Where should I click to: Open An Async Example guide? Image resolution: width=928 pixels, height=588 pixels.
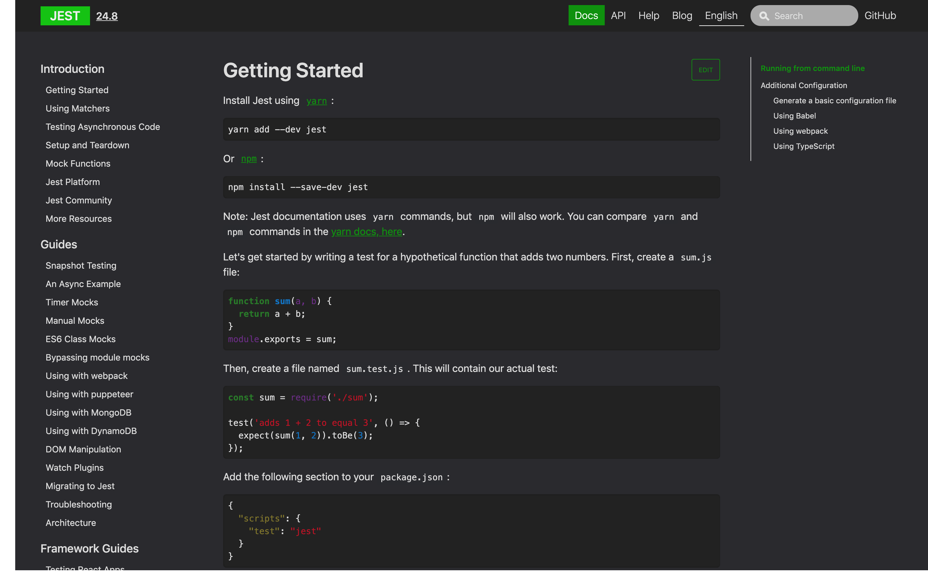click(83, 284)
